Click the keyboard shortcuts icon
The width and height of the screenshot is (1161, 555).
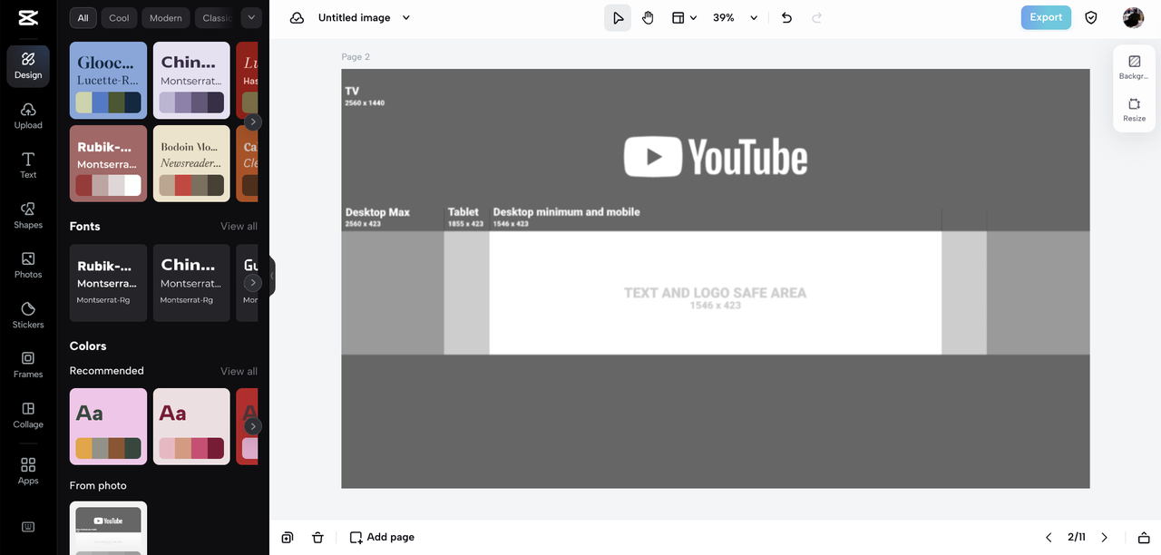coord(28,527)
